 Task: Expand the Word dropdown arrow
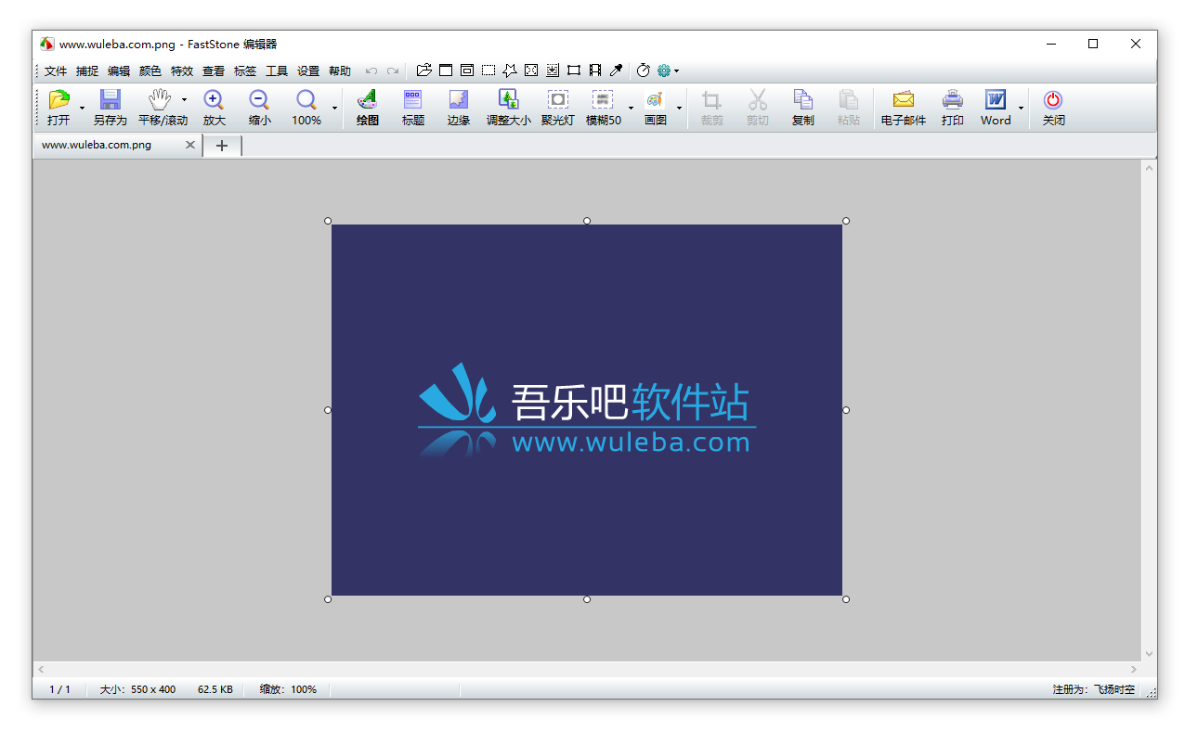(1021, 109)
